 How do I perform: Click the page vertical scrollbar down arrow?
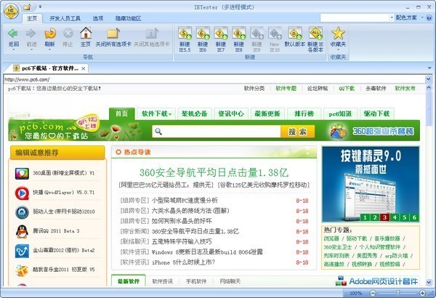pos(429,283)
